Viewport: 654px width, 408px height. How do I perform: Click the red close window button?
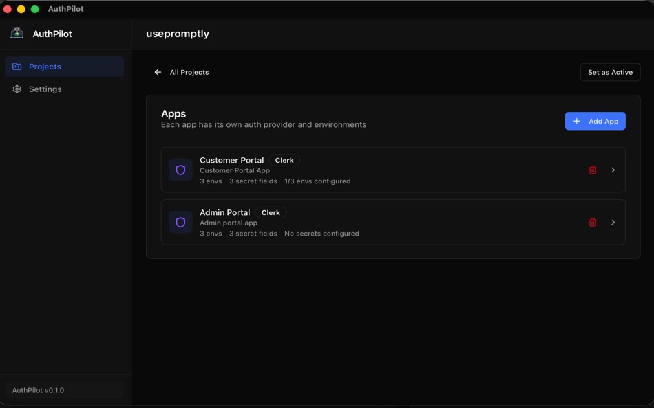coord(8,9)
